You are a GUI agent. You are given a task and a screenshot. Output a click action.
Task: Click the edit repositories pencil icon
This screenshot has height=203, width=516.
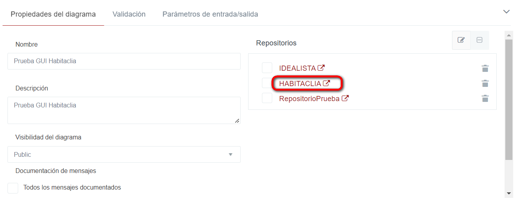[461, 40]
